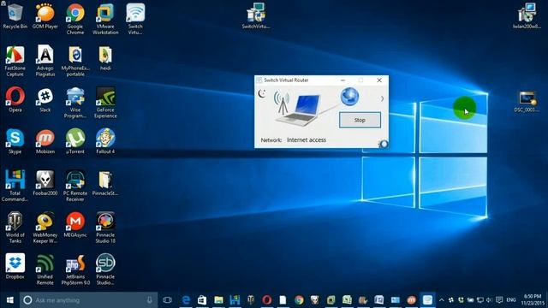The height and width of the screenshot is (308, 548).
Task: Click the Wi-Fi antenna laptop image
Action: (x=297, y=109)
